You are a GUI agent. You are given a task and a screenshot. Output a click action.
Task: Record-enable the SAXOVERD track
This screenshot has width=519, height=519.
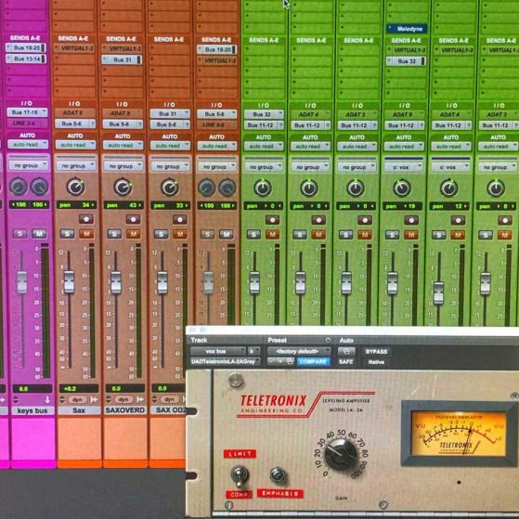133,219
